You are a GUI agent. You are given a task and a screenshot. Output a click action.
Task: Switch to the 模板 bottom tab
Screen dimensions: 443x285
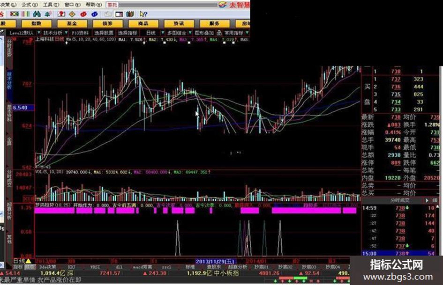click(x=30, y=267)
